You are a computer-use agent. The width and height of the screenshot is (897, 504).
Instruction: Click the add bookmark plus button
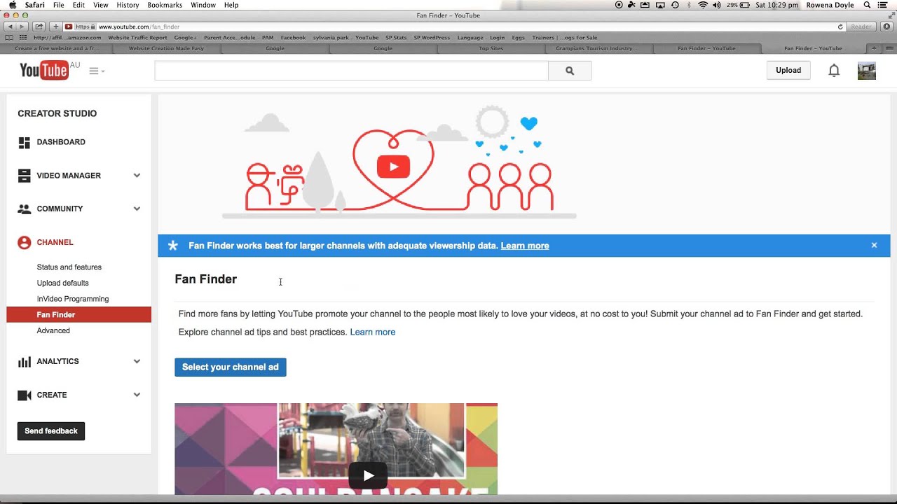tap(55, 27)
